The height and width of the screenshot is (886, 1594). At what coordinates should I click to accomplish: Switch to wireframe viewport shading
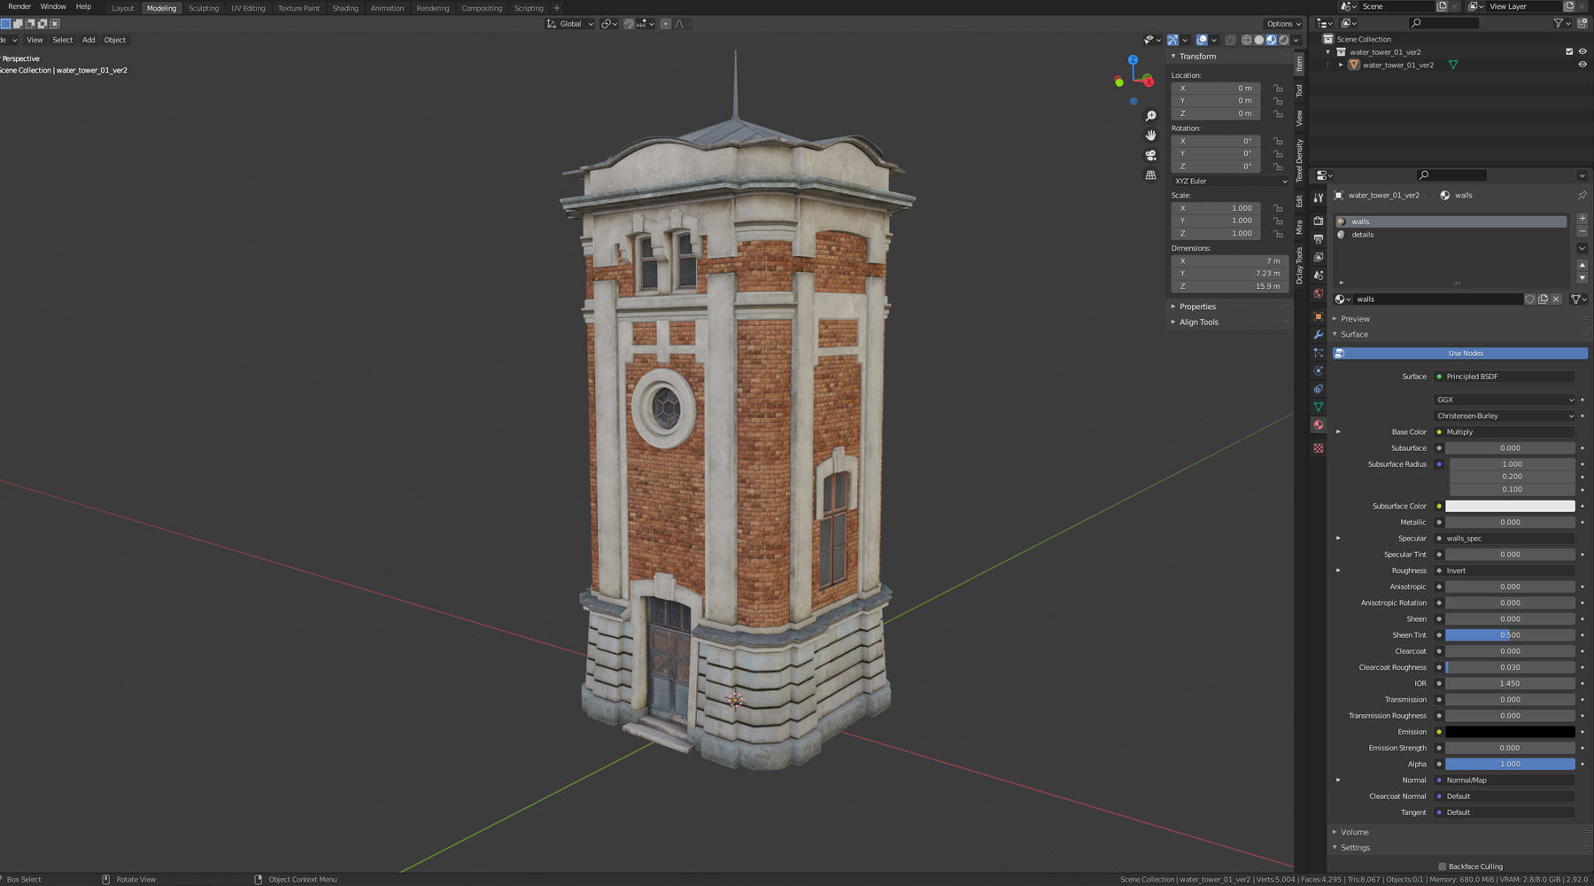[1246, 40]
